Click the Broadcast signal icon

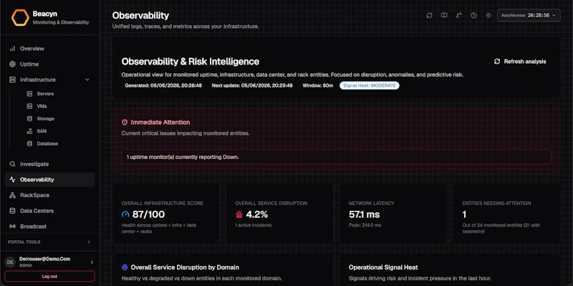point(12,227)
